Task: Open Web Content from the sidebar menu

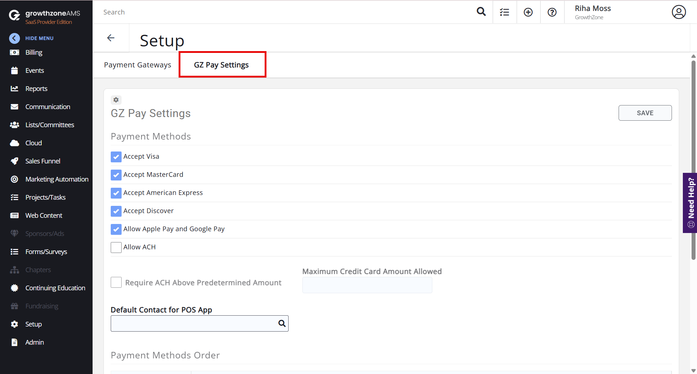Action: [x=44, y=216]
